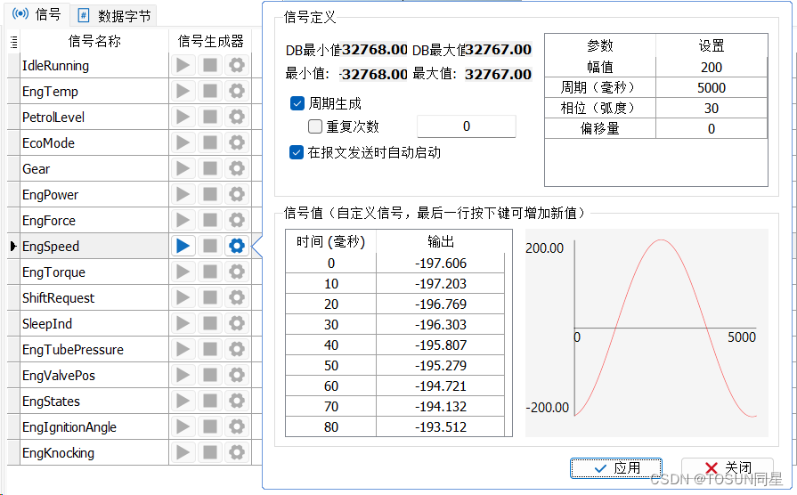Select the IdleRunning signal name
Image resolution: width=797 pixels, height=495 pixels.
(x=55, y=66)
